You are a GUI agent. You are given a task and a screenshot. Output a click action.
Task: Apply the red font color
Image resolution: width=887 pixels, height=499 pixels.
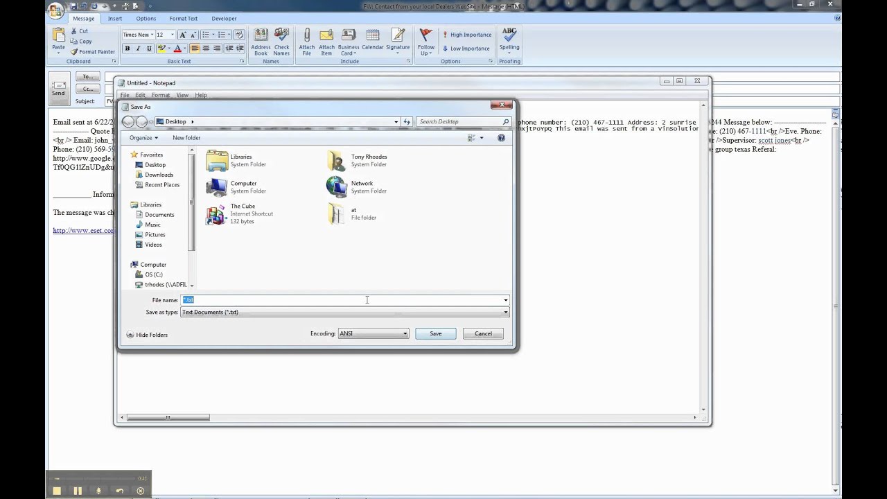[177, 49]
